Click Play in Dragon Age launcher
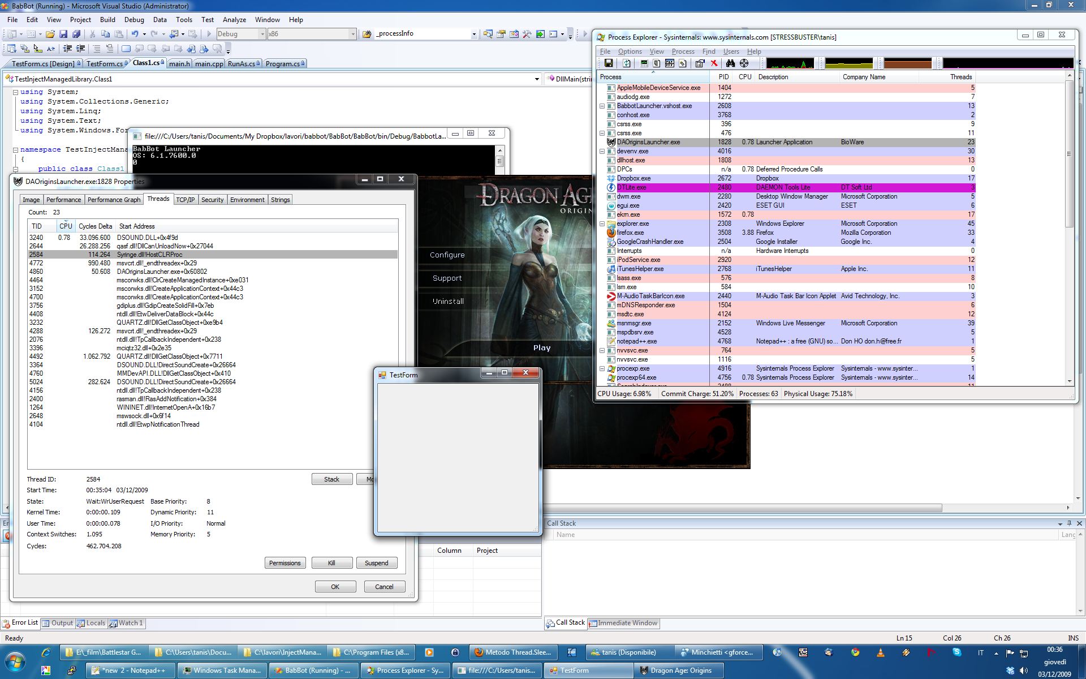1086x679 pixels. tap(542, 348)
